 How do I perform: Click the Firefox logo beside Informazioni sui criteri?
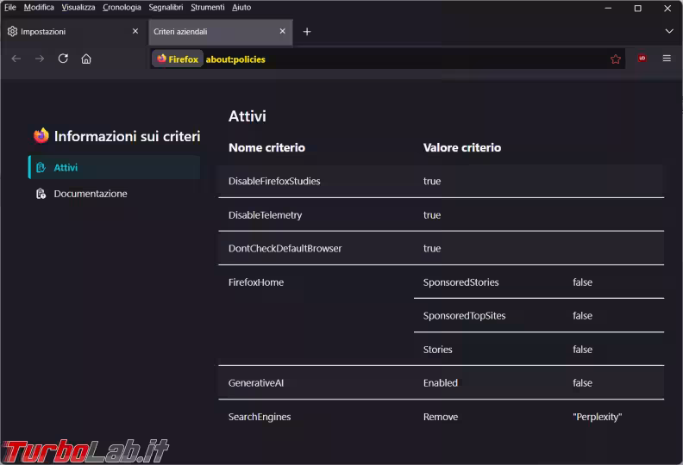41,136
